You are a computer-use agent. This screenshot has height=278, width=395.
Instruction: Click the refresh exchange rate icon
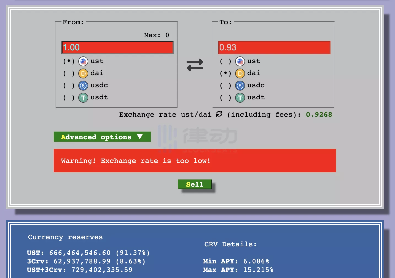point(219,114)
